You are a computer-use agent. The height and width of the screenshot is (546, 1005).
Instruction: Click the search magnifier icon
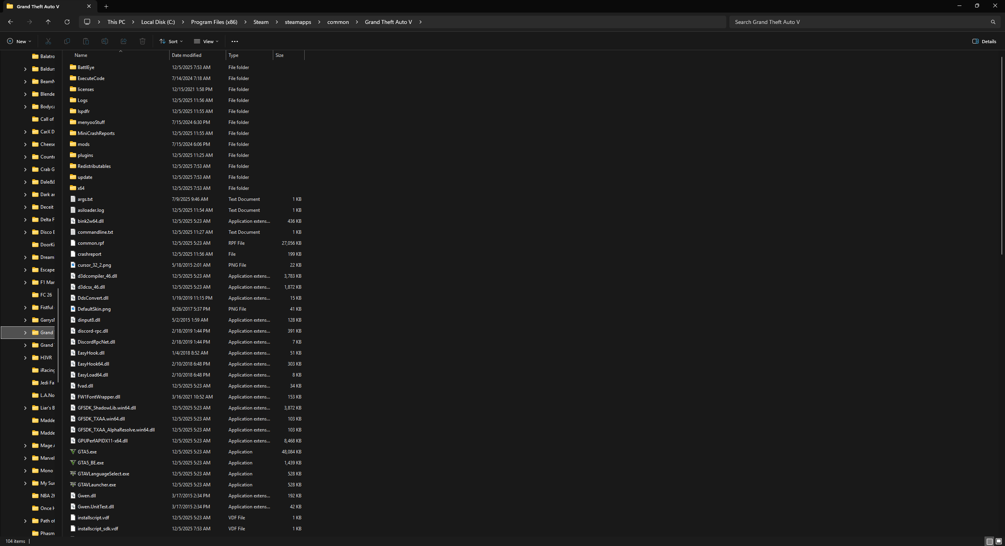click(x=993, y=22)
